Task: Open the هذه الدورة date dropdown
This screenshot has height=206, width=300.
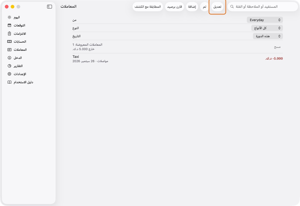Action: [268, 36]
